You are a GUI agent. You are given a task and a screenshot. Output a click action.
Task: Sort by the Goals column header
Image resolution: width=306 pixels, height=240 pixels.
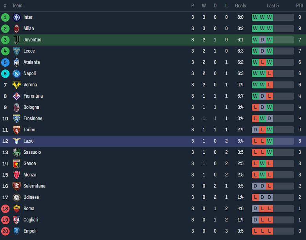[x=240, y=5]
